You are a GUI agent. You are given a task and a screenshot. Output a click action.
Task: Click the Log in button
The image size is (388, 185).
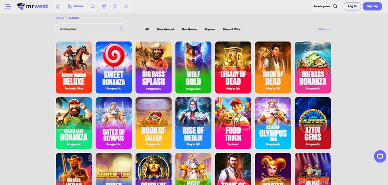point(352,7)
